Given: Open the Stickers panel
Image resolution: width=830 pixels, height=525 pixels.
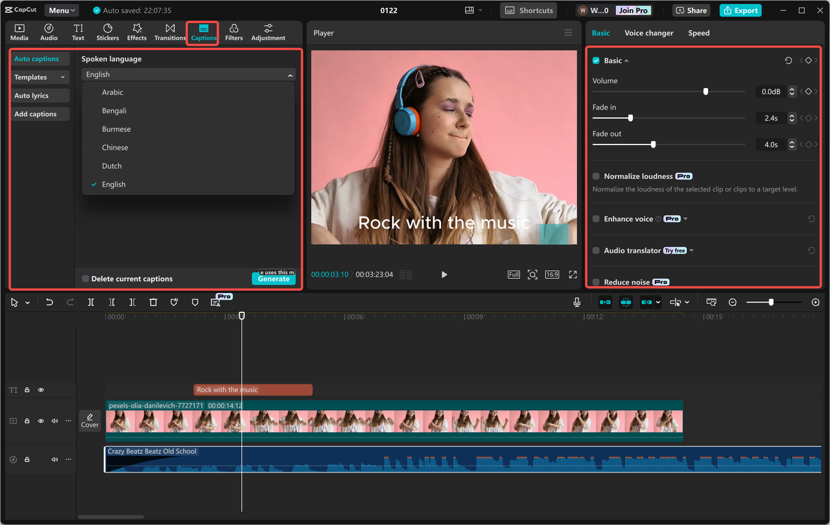Looking at the screenshot, I should click(108, 32).
